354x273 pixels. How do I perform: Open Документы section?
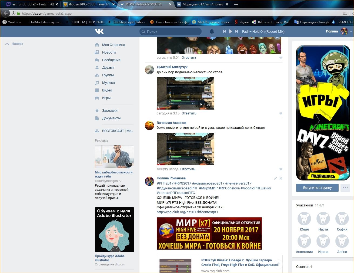[111, 118]
